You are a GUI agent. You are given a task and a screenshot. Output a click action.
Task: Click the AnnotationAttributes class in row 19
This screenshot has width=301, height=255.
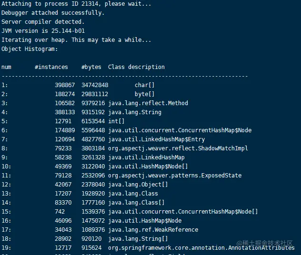(201, 248)
